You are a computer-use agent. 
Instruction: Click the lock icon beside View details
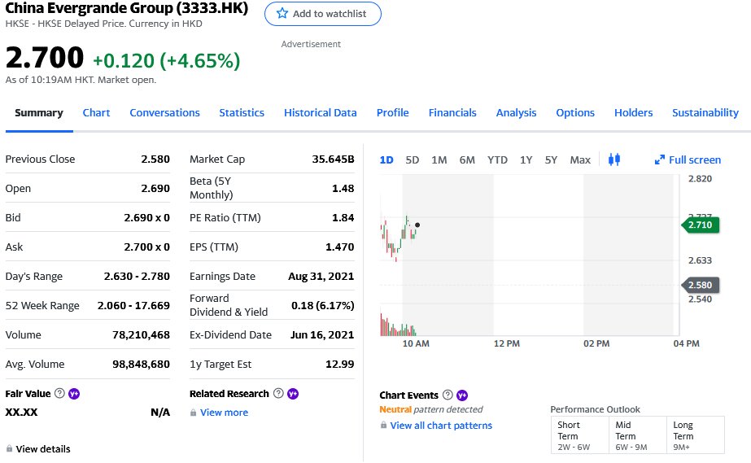pos(9,448)
